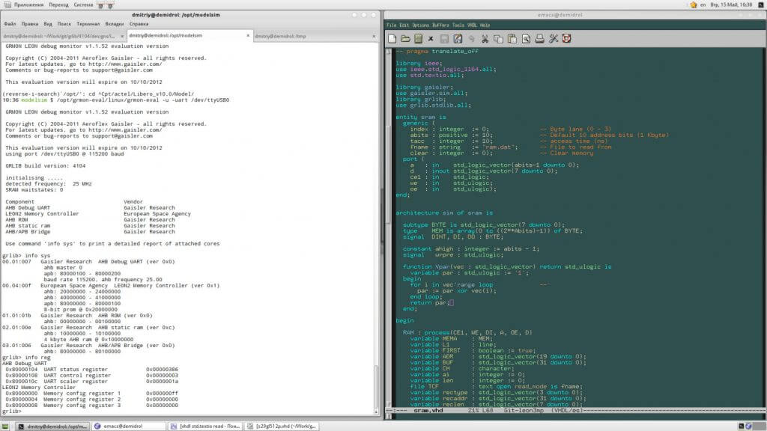
Task: Open the terminal Вкладки menu
Action: pos(115,24)
